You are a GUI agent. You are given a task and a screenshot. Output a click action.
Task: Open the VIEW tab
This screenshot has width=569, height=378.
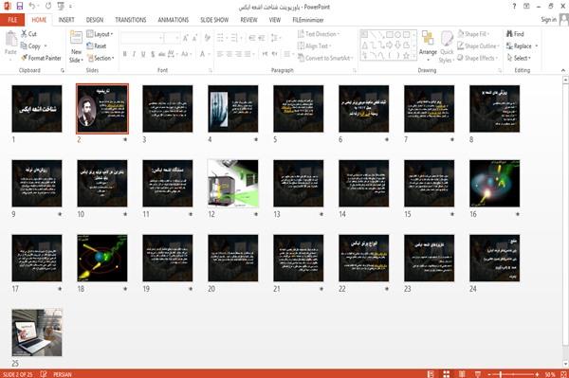[x=275, y=20]
